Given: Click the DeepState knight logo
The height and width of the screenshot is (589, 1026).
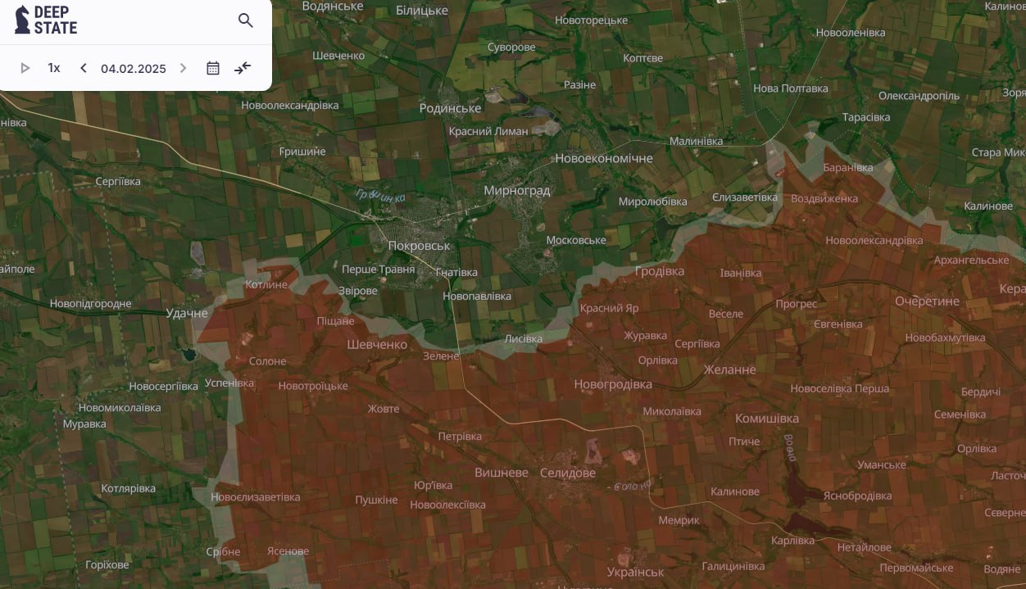Looking at the screenshot, I should tap(23, 20).
